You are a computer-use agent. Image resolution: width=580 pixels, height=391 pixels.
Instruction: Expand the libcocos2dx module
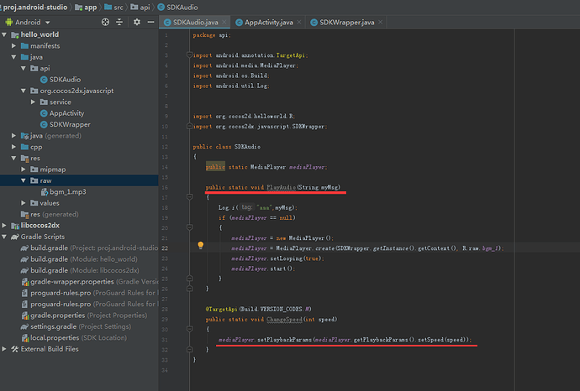5,226
